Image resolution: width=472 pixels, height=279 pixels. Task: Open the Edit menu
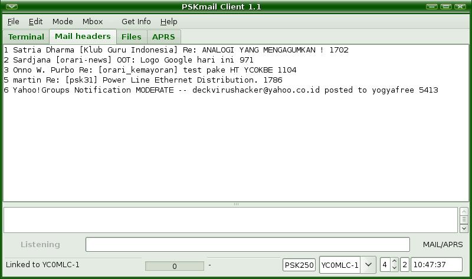tap(35, 22)
